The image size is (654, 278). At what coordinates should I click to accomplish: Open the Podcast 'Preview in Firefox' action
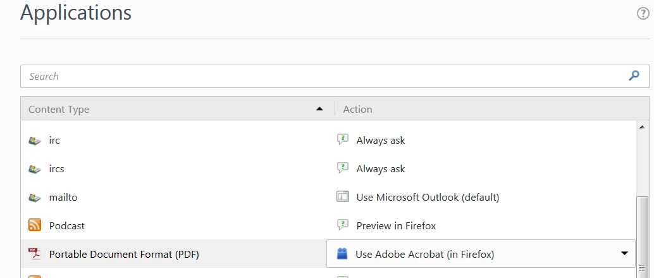click(x=396, y=225)
